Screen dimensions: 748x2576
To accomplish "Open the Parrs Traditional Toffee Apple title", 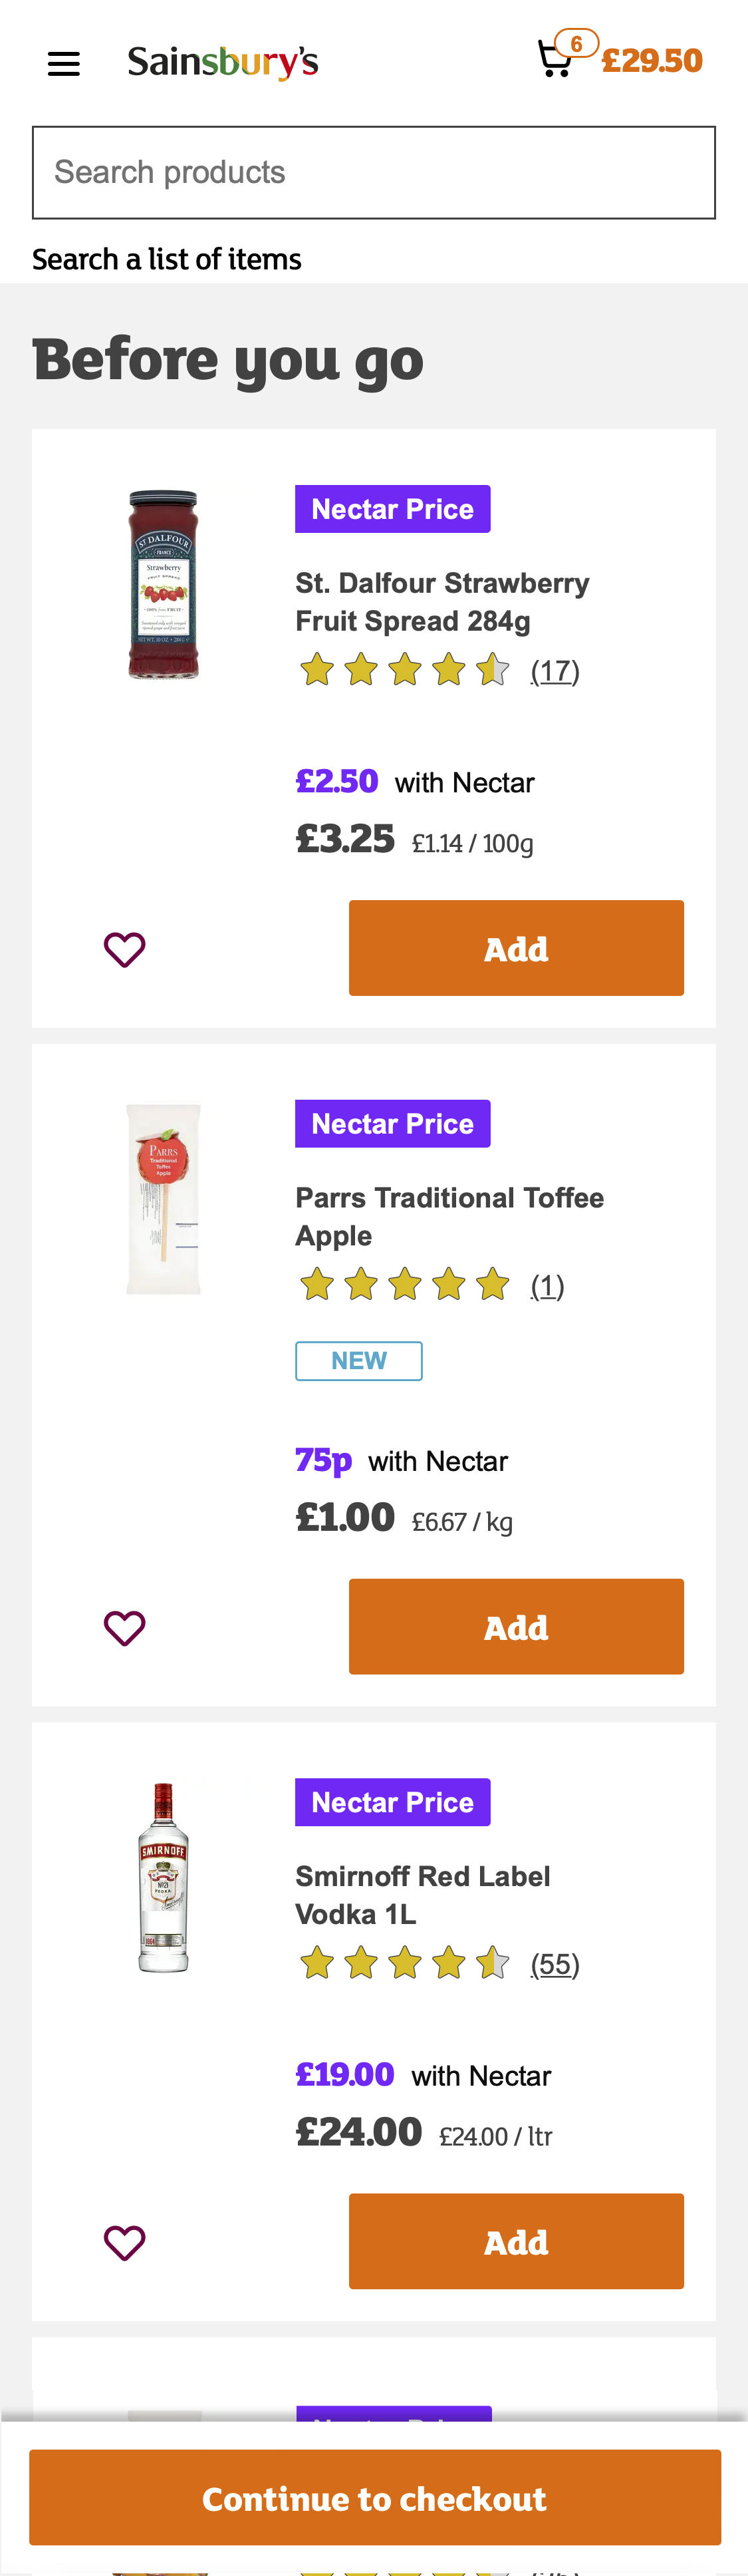I will coord(449,1216).
